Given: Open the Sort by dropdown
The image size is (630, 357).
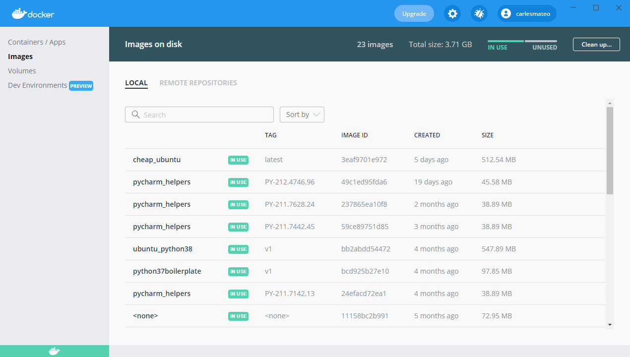Looking at the screenshot, I should pos(302,115).
